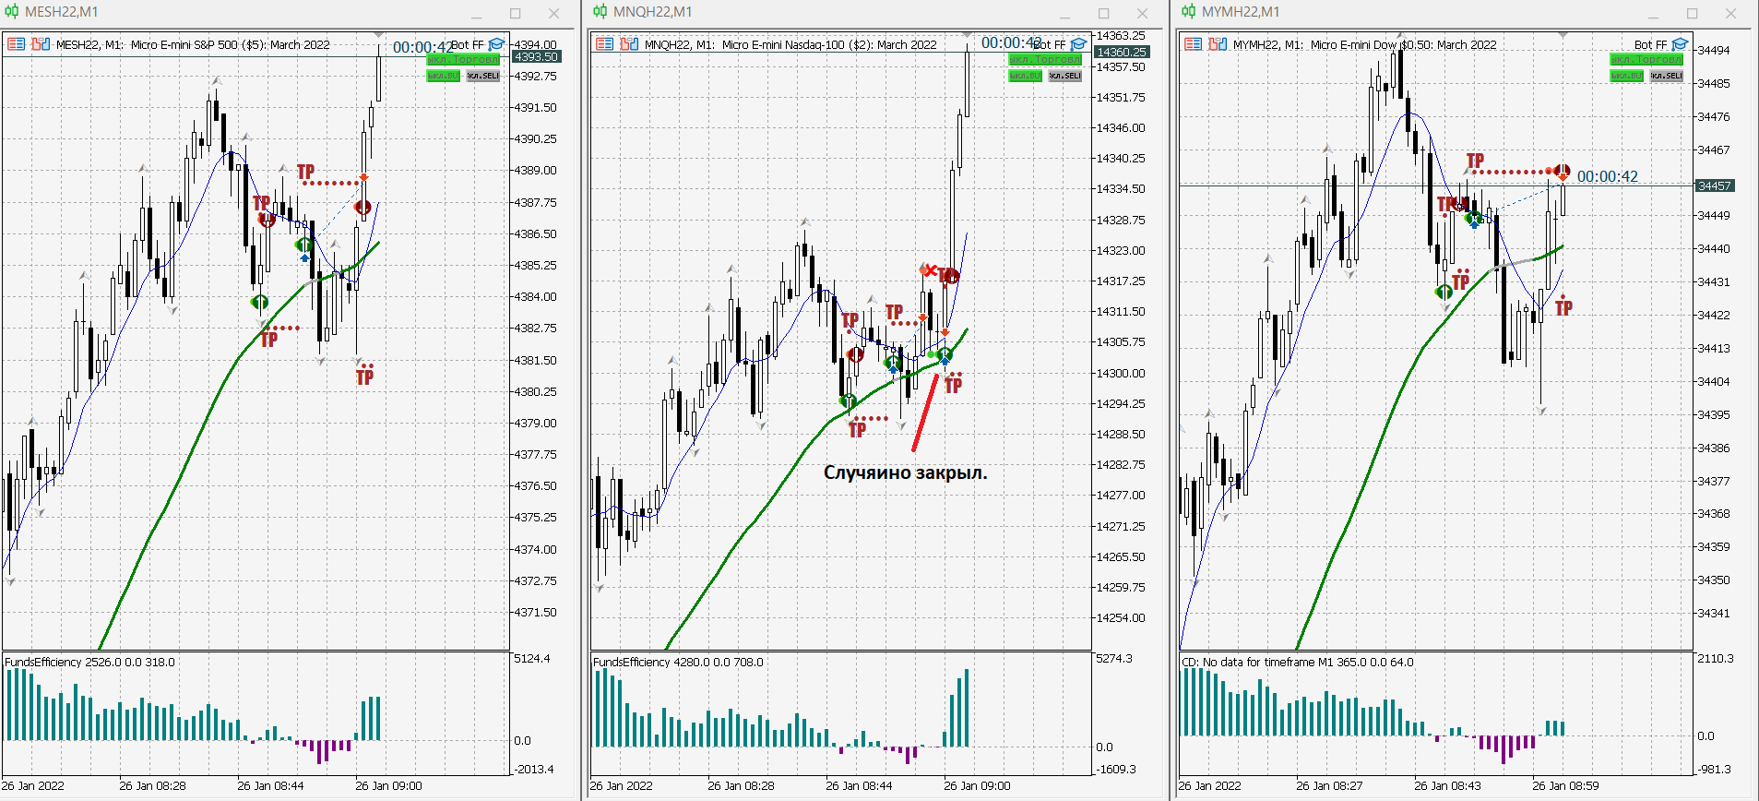1759x801 pixels.
Task: Activate the MESH22,M1 window title
Action: coord(62,12)
